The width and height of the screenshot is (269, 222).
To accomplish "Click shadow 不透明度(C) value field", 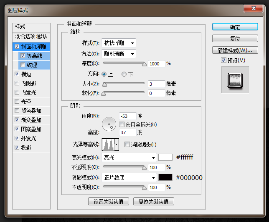I will (157, 187).
